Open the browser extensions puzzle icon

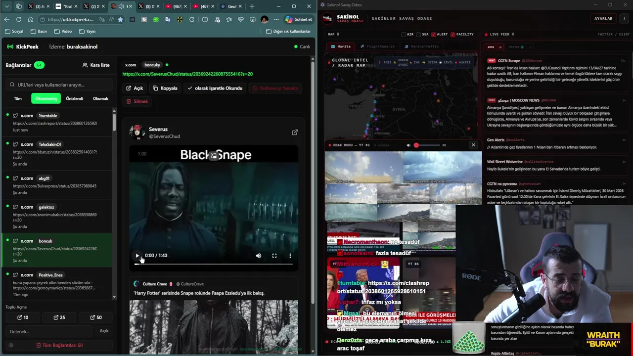192,19
